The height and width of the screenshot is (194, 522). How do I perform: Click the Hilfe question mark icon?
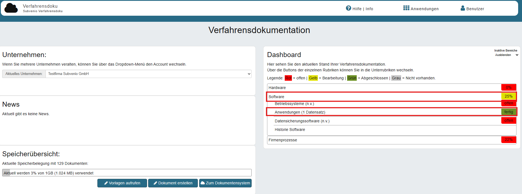click(348, 8)
